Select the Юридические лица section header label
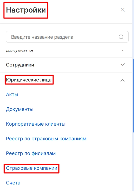This screenshot has width=134, height=191. click(29, 80)
